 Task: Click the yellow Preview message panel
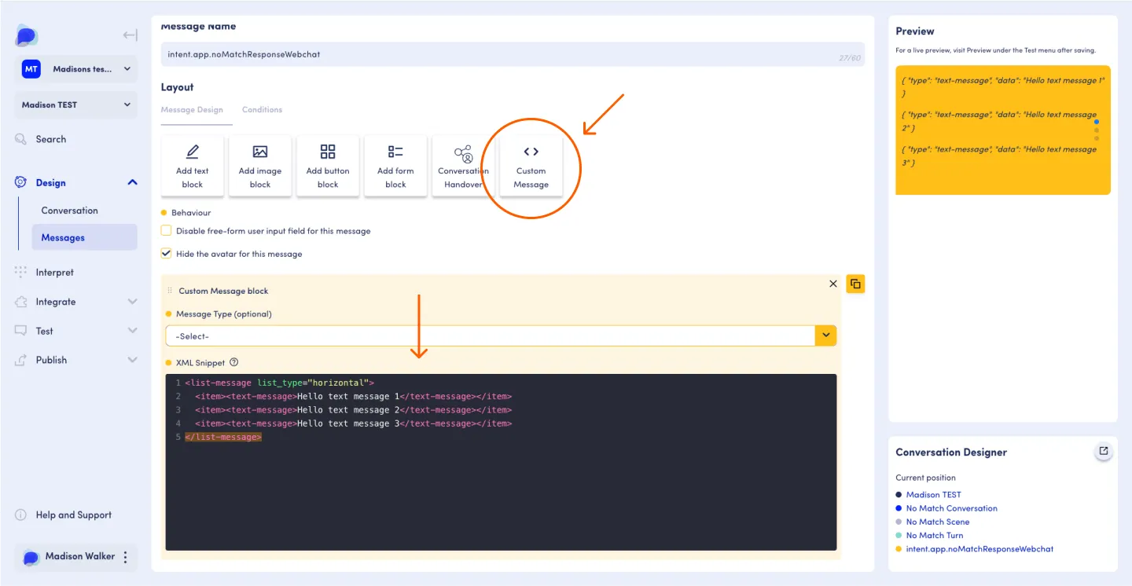coord(1003,130)
